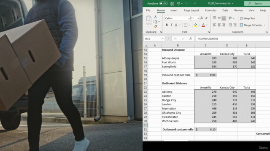Viewport: 270px width, 151px height.
Task: Select column C header
Action: click(x=205, y=46)
